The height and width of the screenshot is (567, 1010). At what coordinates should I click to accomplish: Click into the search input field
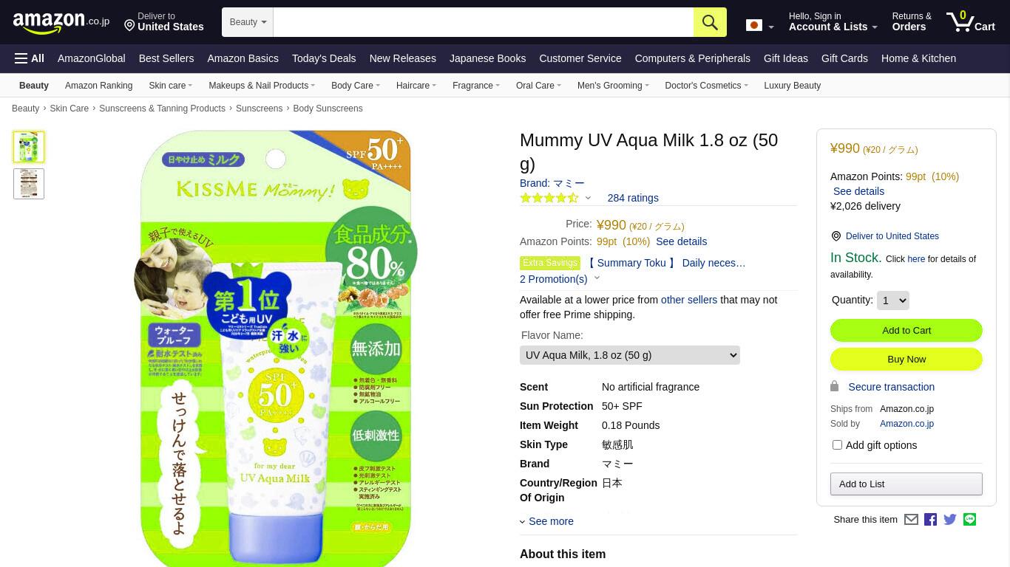click(484, 22)
